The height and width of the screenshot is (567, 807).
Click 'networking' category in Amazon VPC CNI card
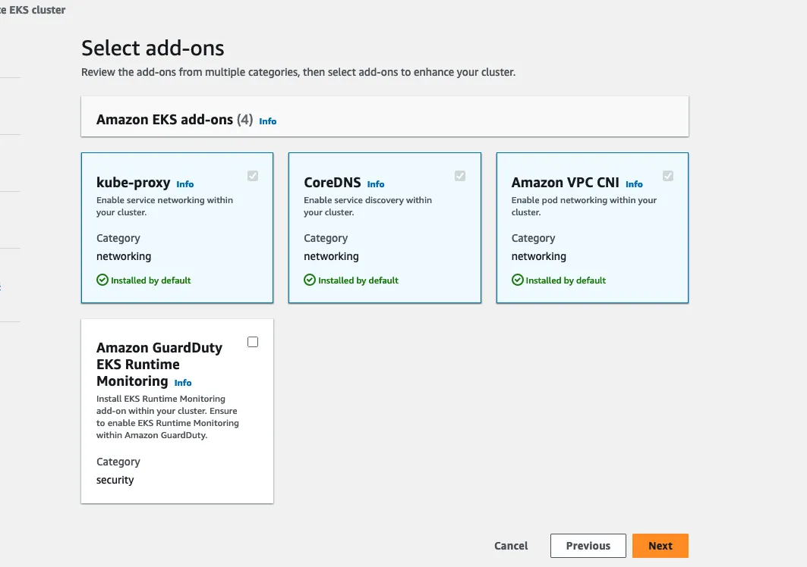[x=539, y=256]
